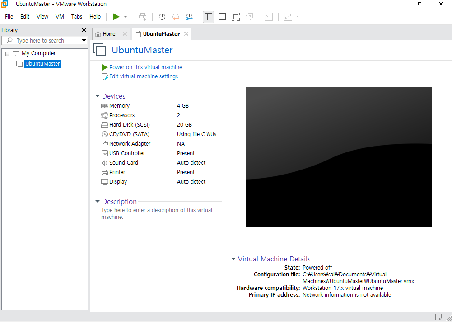The image size is (452, 322).
Task: Open the stretch display dropdown arrow
Action: 298,17
